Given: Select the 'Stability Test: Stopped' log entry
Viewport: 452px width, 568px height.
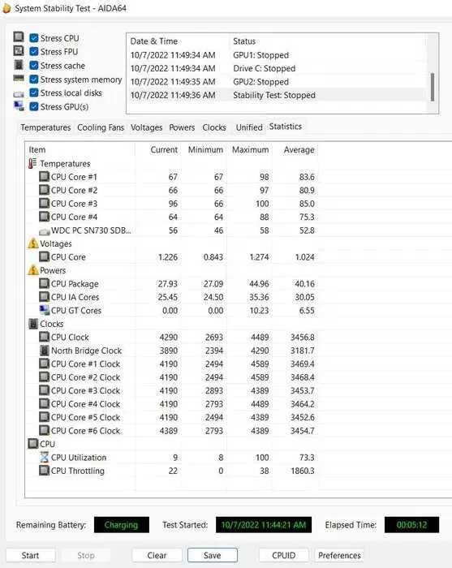Looking at the screenshot, I should click(277, 95).
